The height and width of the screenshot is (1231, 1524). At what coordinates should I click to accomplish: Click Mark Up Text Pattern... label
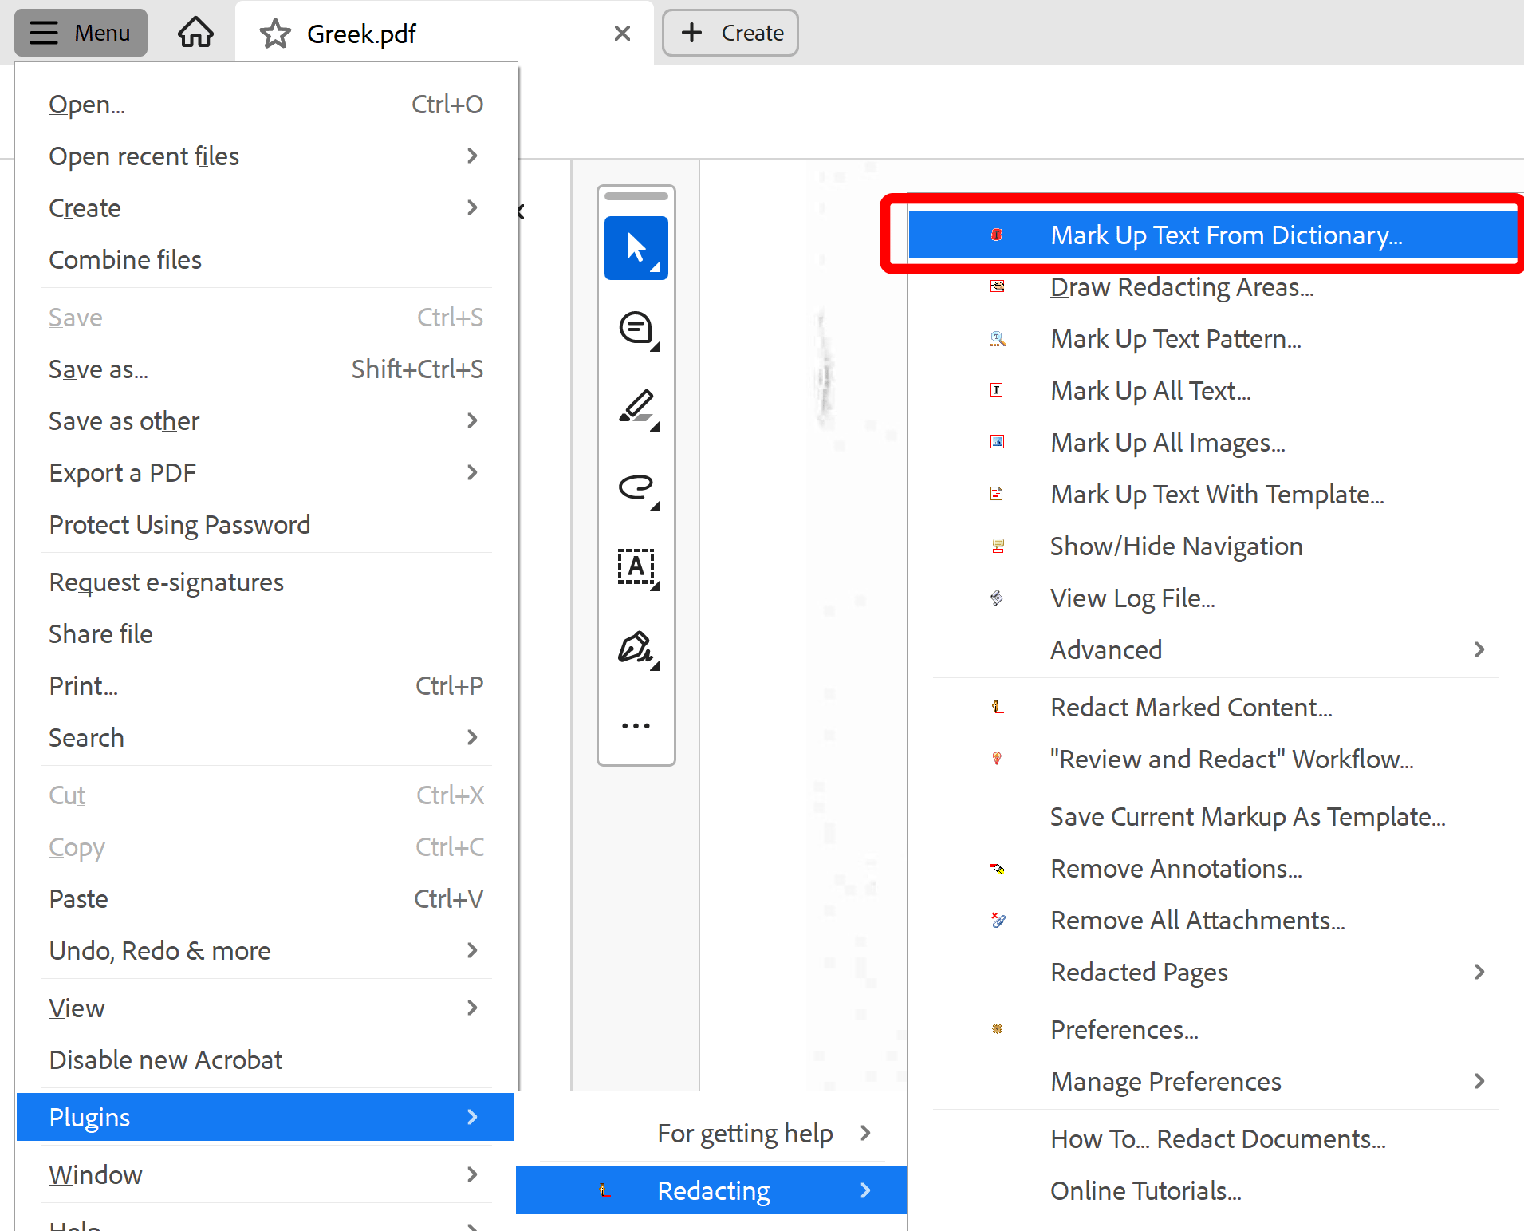[1175, 339]
